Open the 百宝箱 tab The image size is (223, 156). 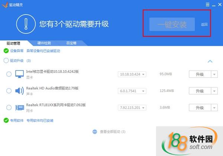pos(71,43)
